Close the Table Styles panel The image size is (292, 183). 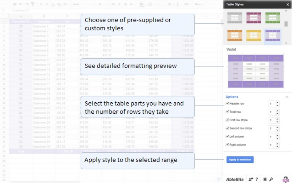coord(287,4)
